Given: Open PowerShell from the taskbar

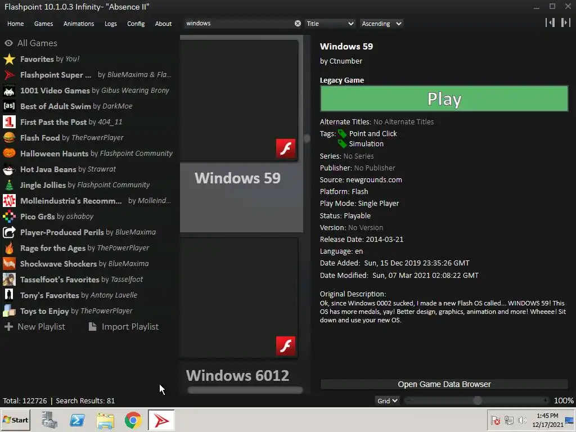Looking at the screenshot, I should [77, 420].
